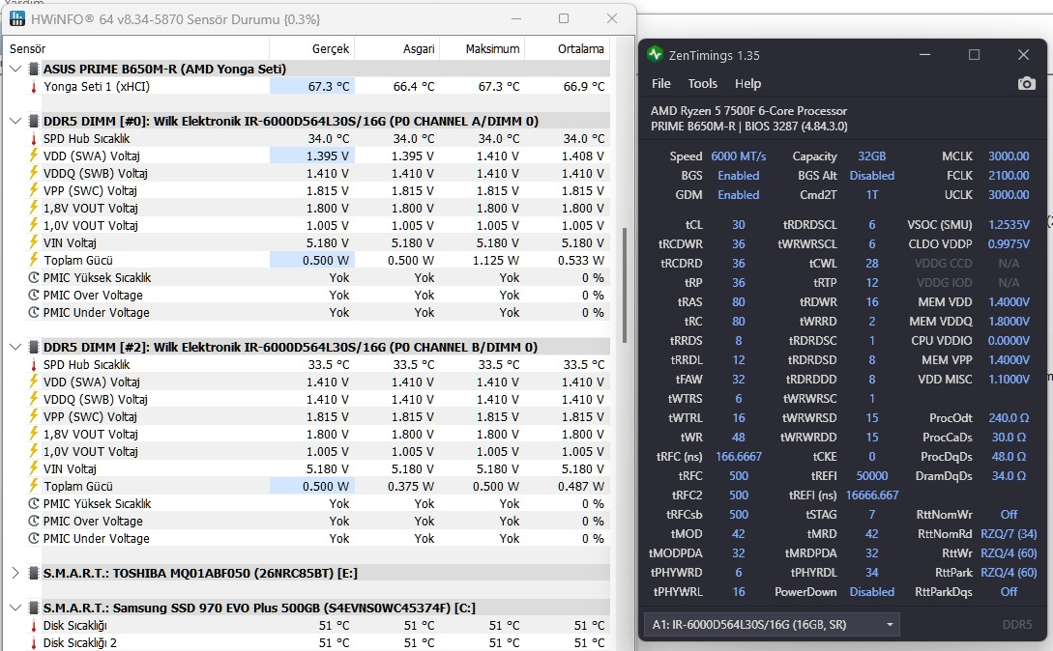The image size is (1053, 651).
Task: Click the DDR5 DIMM [#0] memory module icon
Action: click(34, 122)
